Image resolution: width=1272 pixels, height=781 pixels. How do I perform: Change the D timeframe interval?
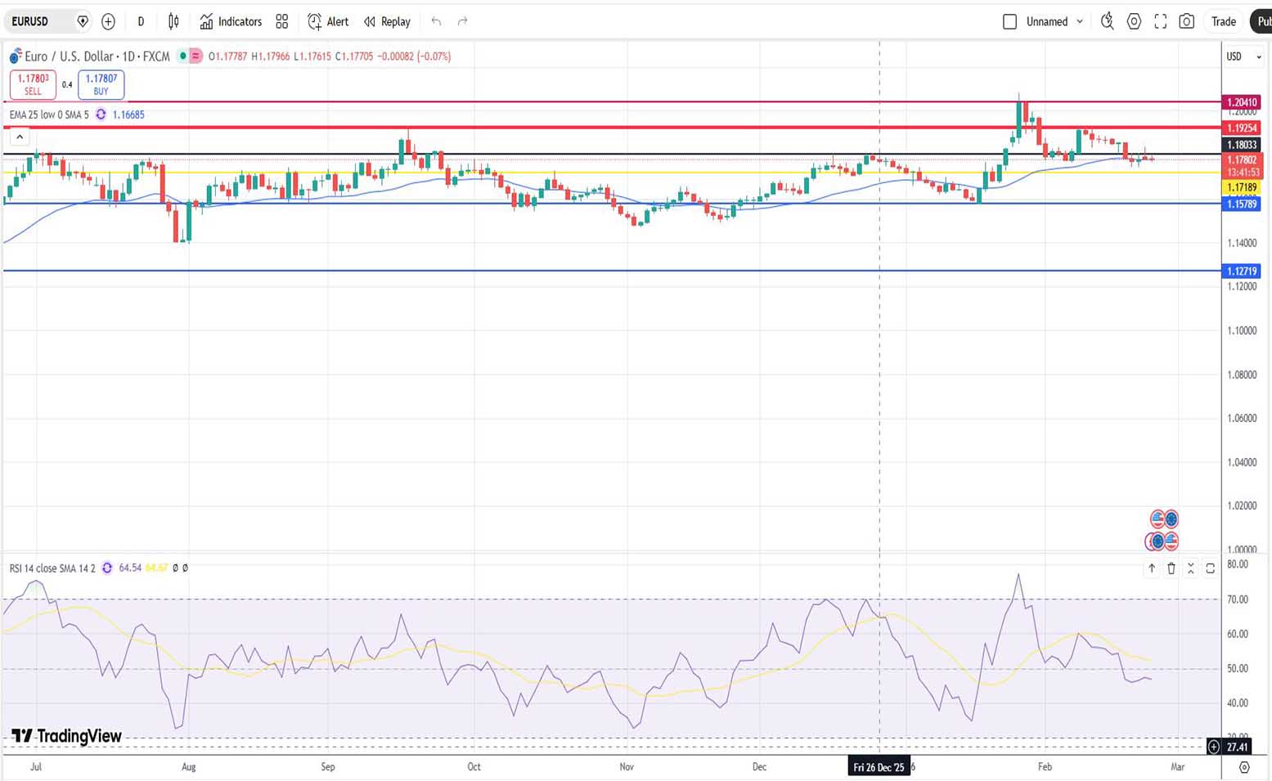[x=141, y=22]
